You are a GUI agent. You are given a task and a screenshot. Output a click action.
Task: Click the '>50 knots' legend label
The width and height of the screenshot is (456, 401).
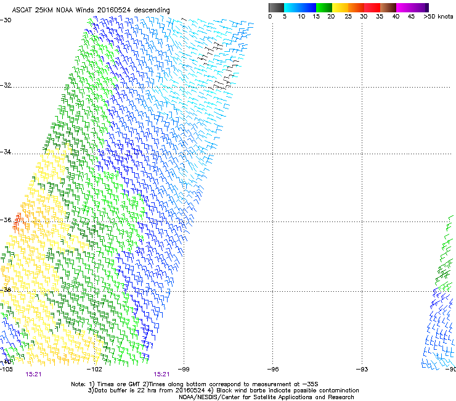pos(438,17)
